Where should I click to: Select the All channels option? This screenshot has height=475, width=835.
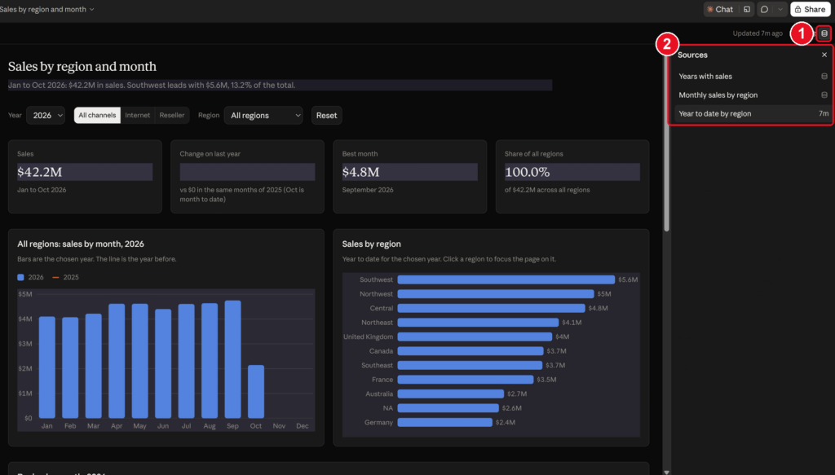(97, 115)
